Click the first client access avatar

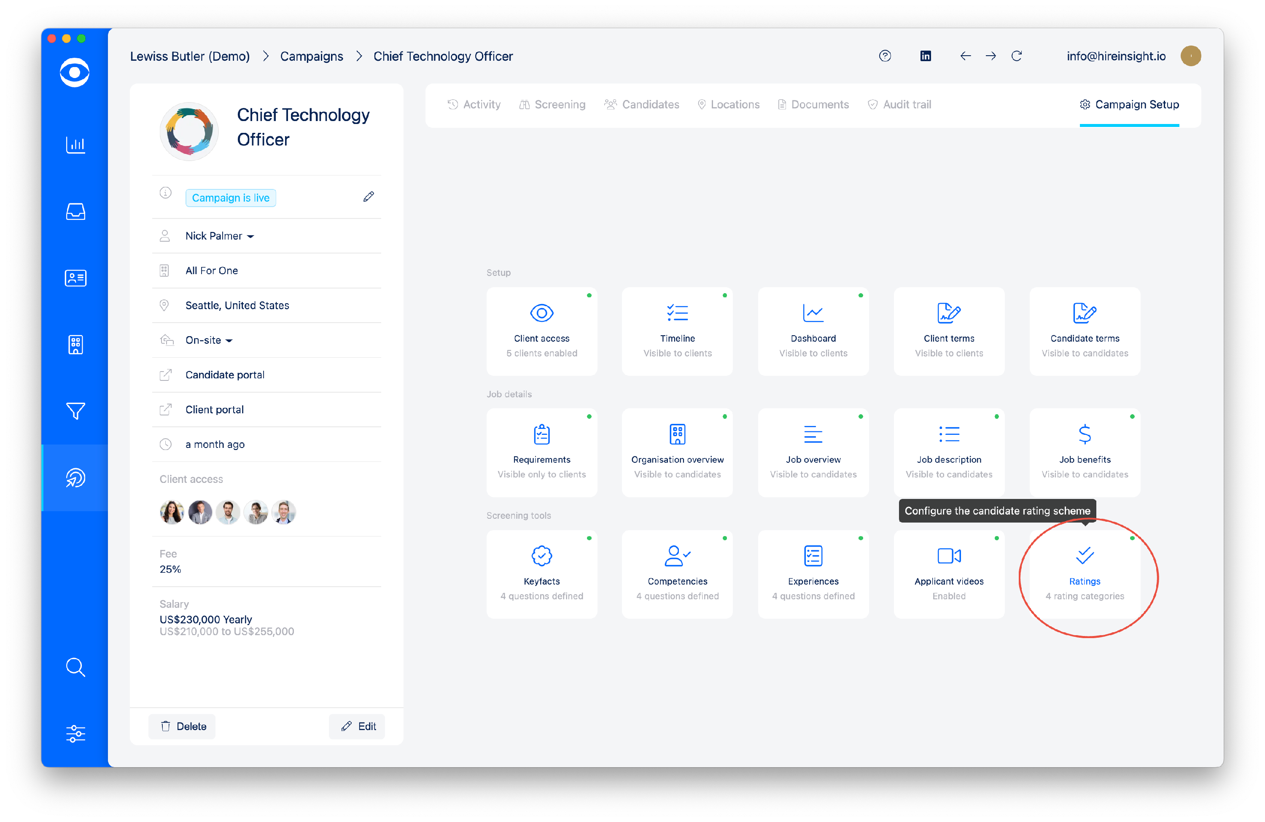[x=172, y=512]
